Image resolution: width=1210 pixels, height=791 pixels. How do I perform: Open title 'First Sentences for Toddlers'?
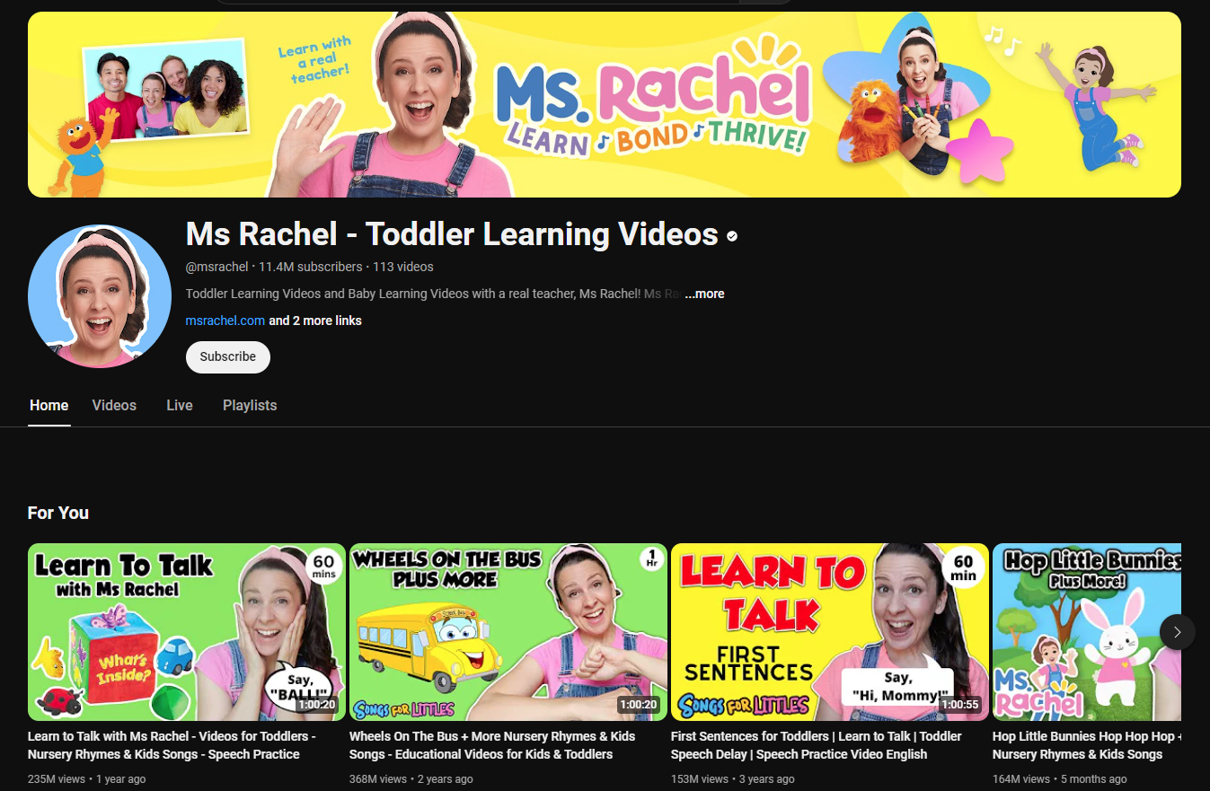pyautogui.click(x=817, y=745)
